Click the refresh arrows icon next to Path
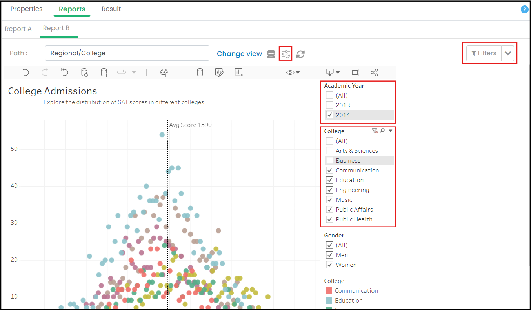 [x=300, y=54]
